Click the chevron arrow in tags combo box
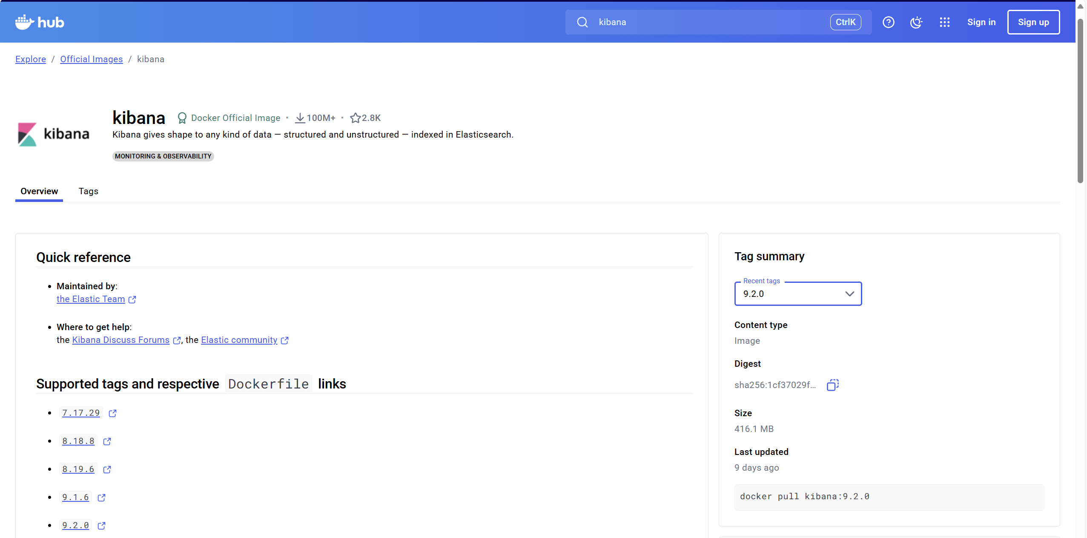This screenshot has width=1087, height=538. (x=849, y=294)
